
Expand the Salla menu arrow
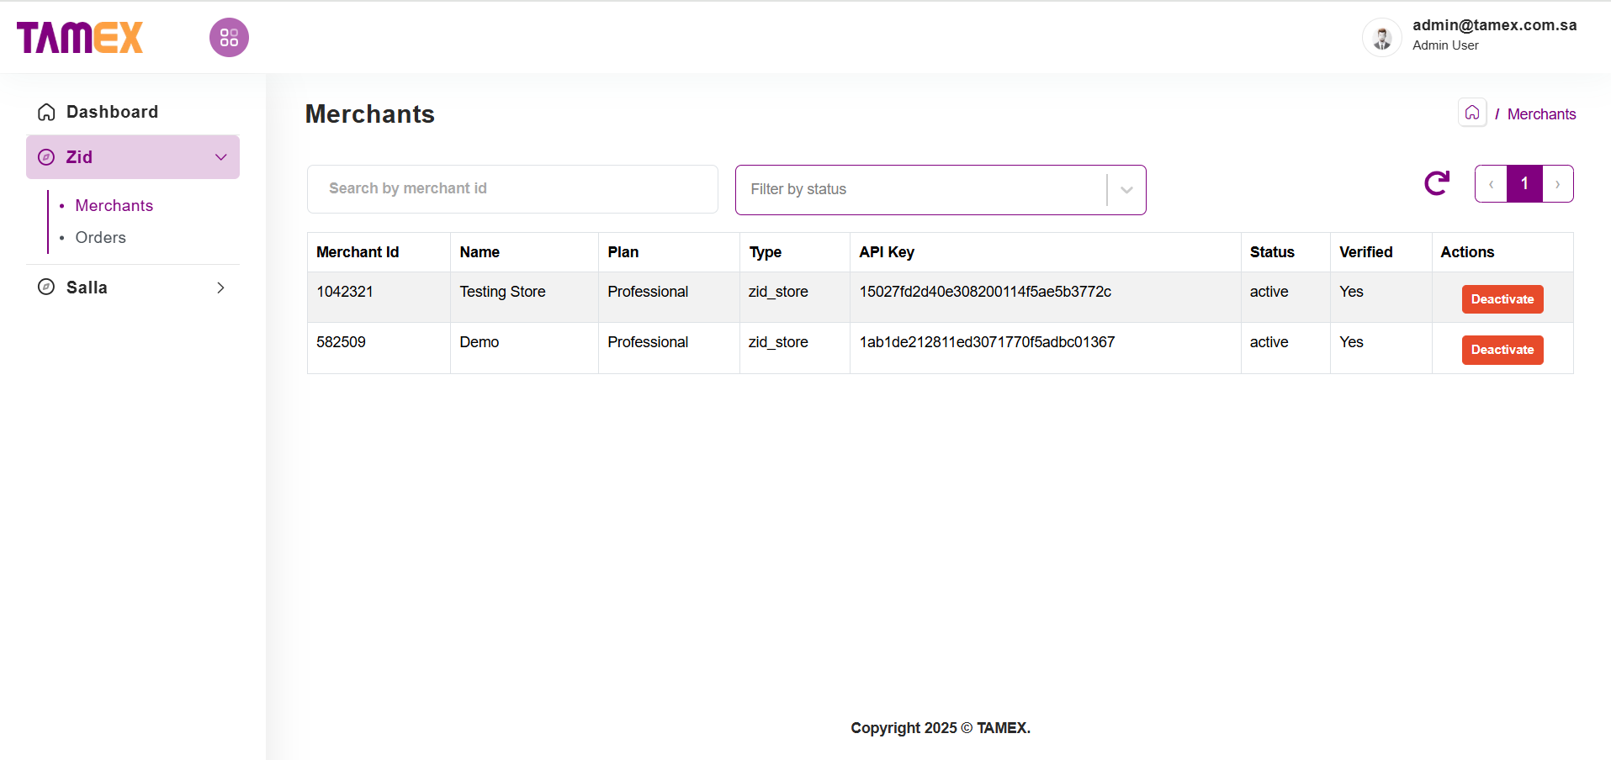[x=221, y=288]
